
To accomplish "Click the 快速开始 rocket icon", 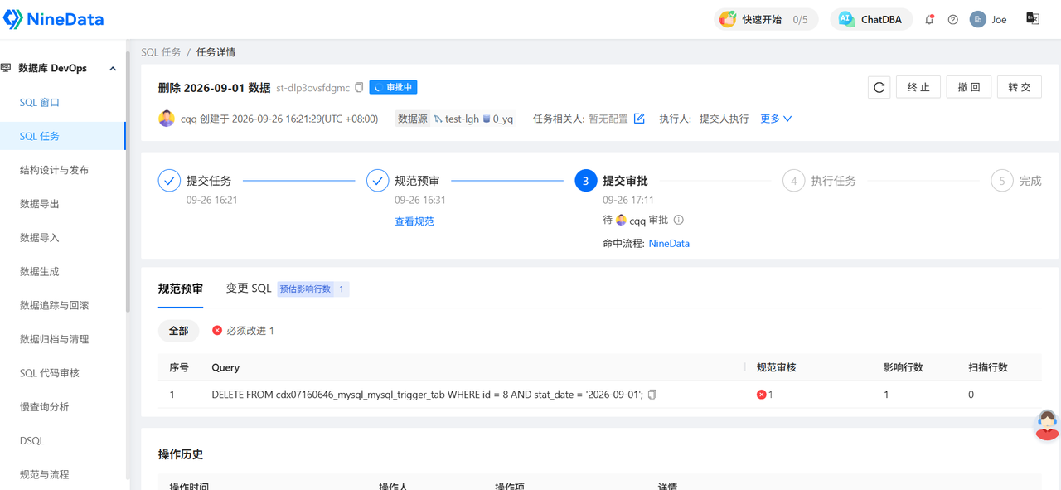I will 727,19.
